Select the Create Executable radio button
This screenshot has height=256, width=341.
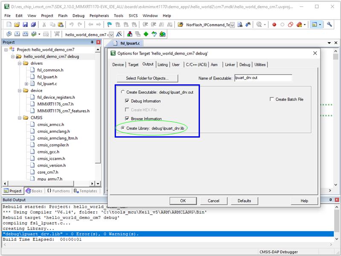pyautogui.click(x=123, y=92)
